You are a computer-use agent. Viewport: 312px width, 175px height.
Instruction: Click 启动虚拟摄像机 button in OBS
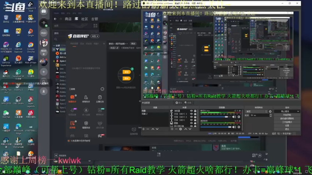click(x=287, y=119)
